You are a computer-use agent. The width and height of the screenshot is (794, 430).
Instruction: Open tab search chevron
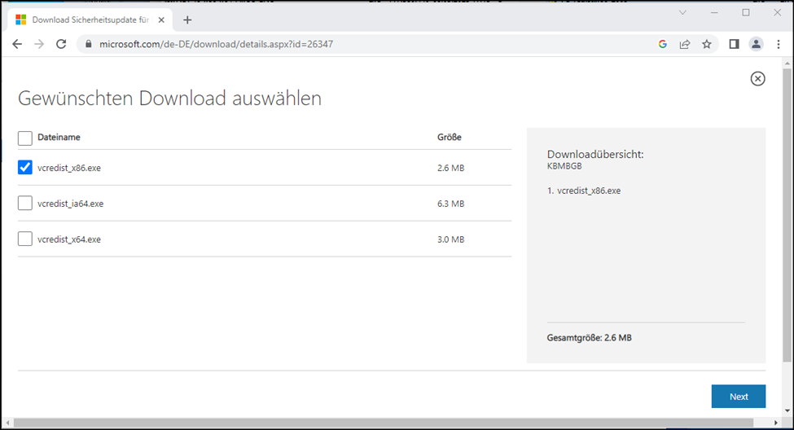point(682,13)
